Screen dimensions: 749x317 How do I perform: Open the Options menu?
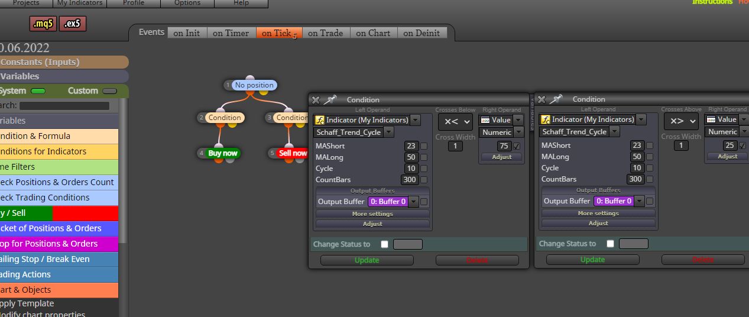tap(187, 3)
